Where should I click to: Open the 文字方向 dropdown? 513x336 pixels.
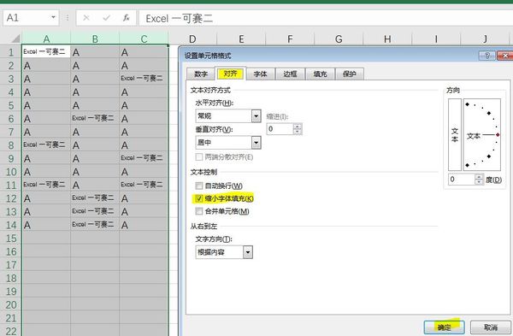coord(248,252)
